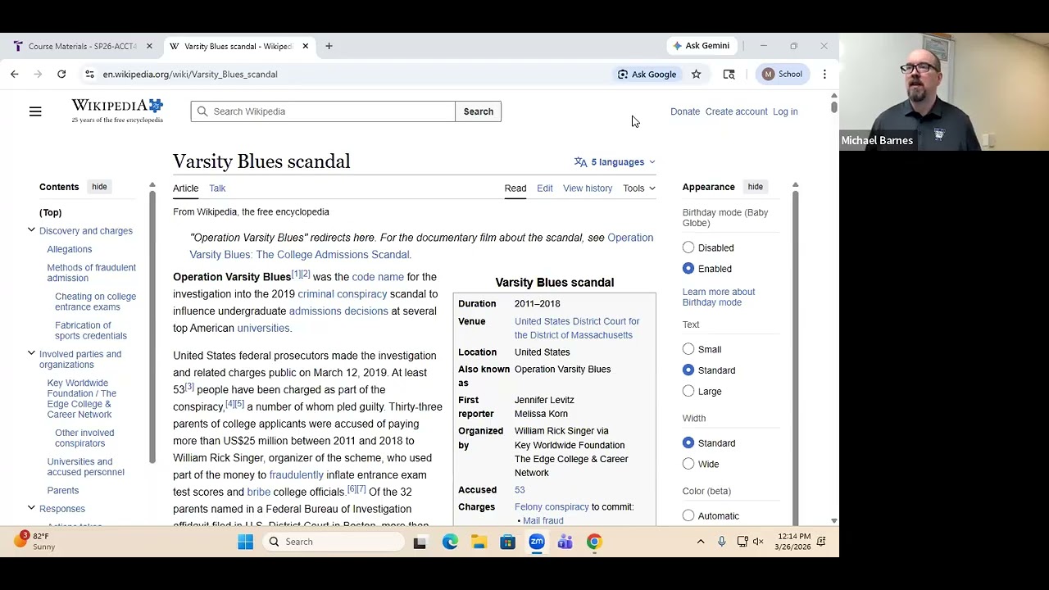Click the network and volume tray icons
Image resolution: width=1049 pixels, height=590 pixels.
[750, 542]
